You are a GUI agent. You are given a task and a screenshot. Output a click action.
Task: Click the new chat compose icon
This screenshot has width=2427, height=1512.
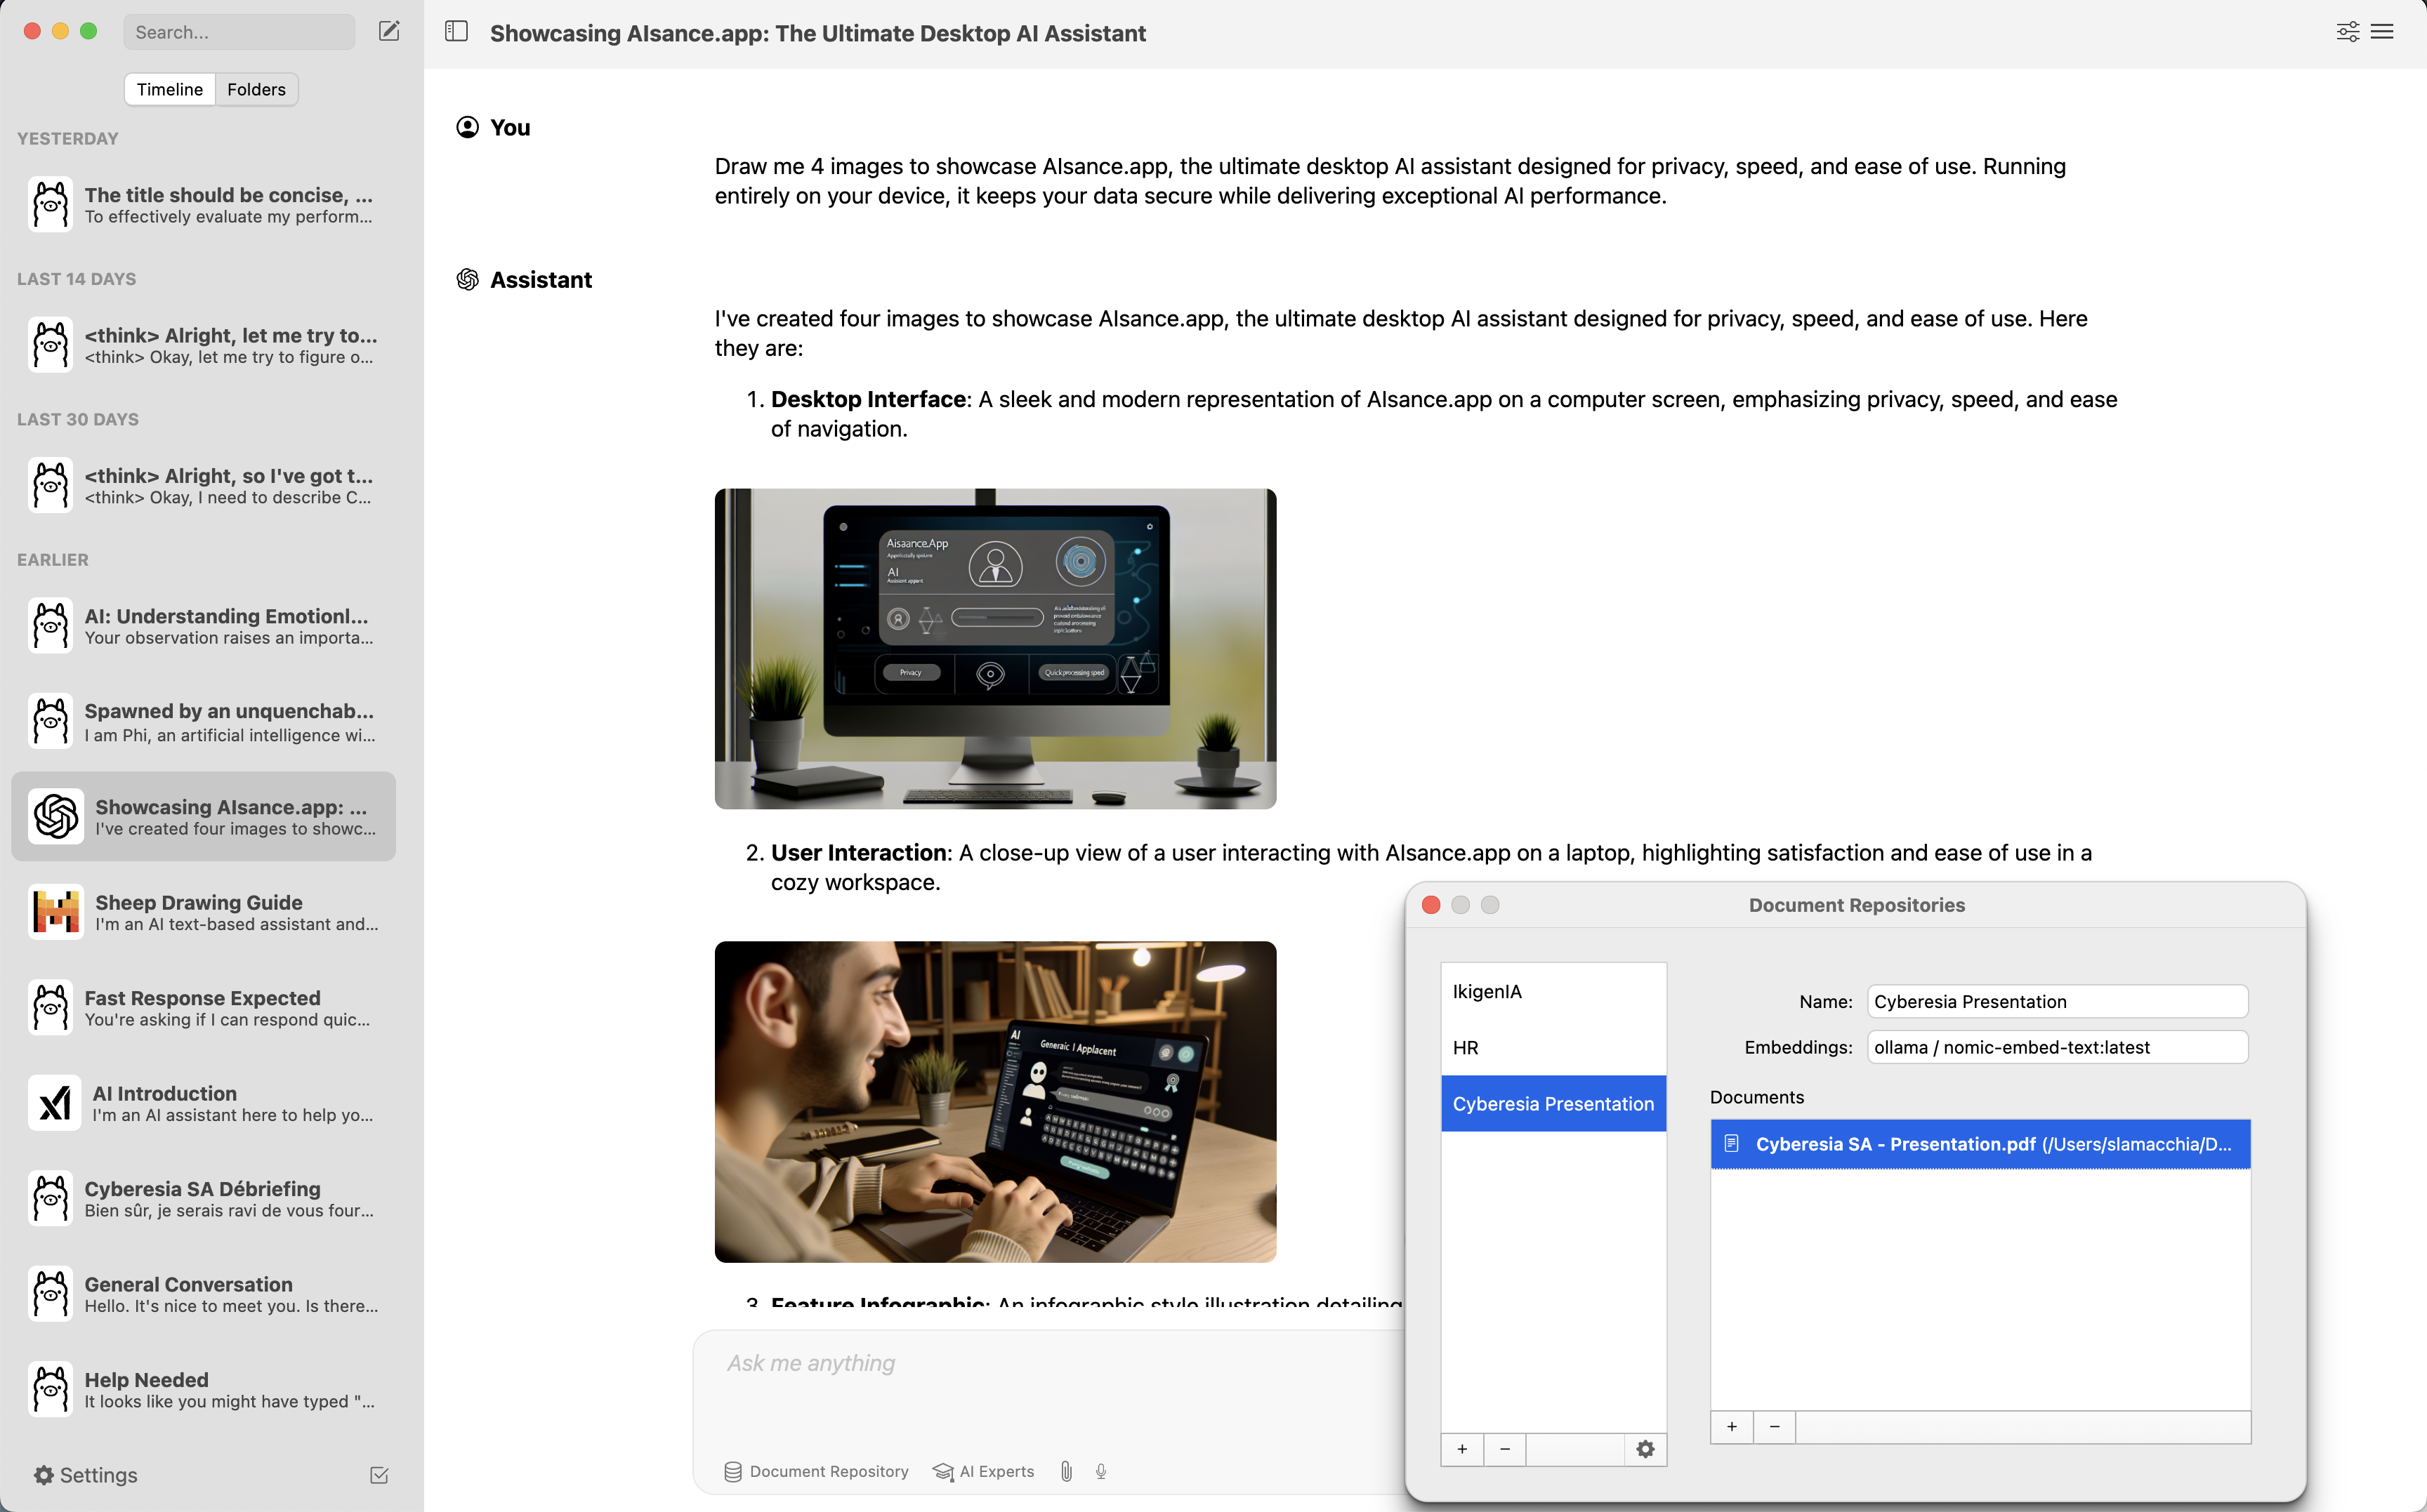(x=389, y=31)
